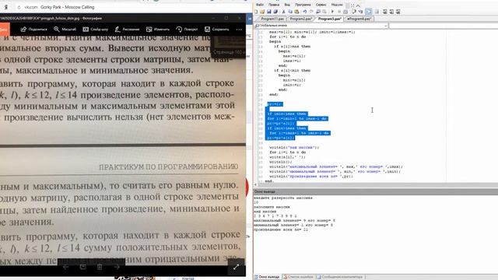Click Cut scissors icon in Pascal toolbar

click(283, 12)
